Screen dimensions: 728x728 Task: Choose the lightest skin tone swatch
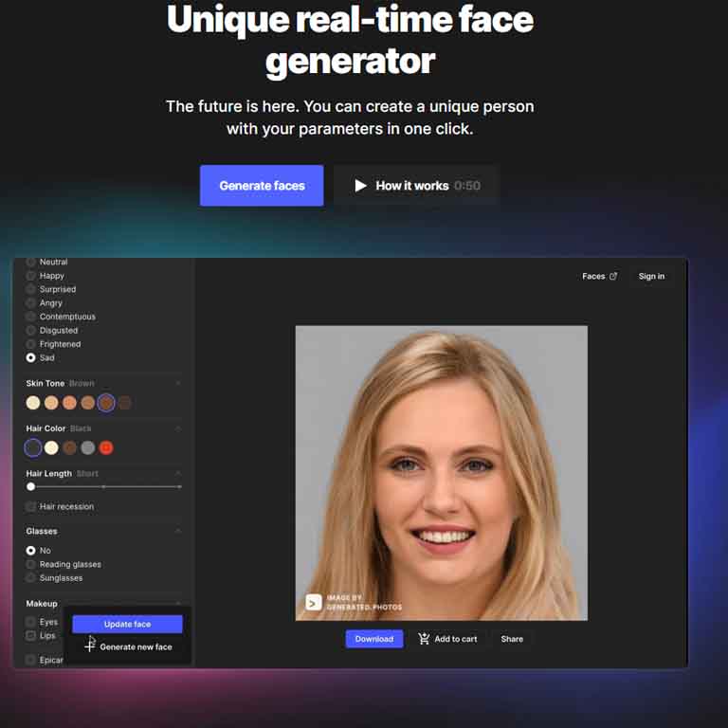point(33,403)
